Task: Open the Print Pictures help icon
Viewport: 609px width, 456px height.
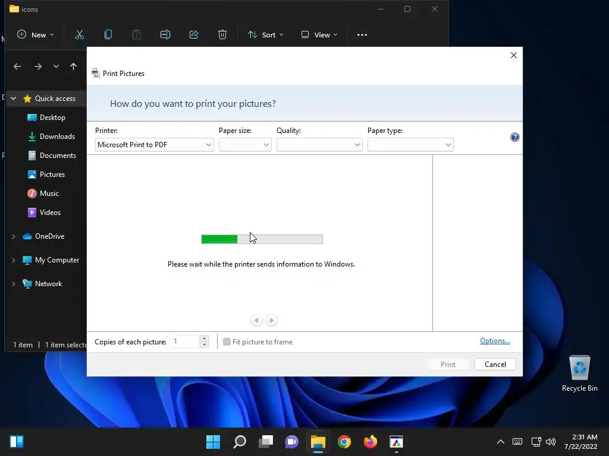Action: 514,137
